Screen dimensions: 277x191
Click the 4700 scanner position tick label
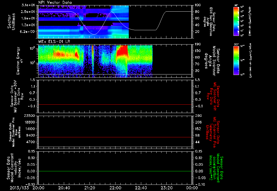(x=31, y=142)
